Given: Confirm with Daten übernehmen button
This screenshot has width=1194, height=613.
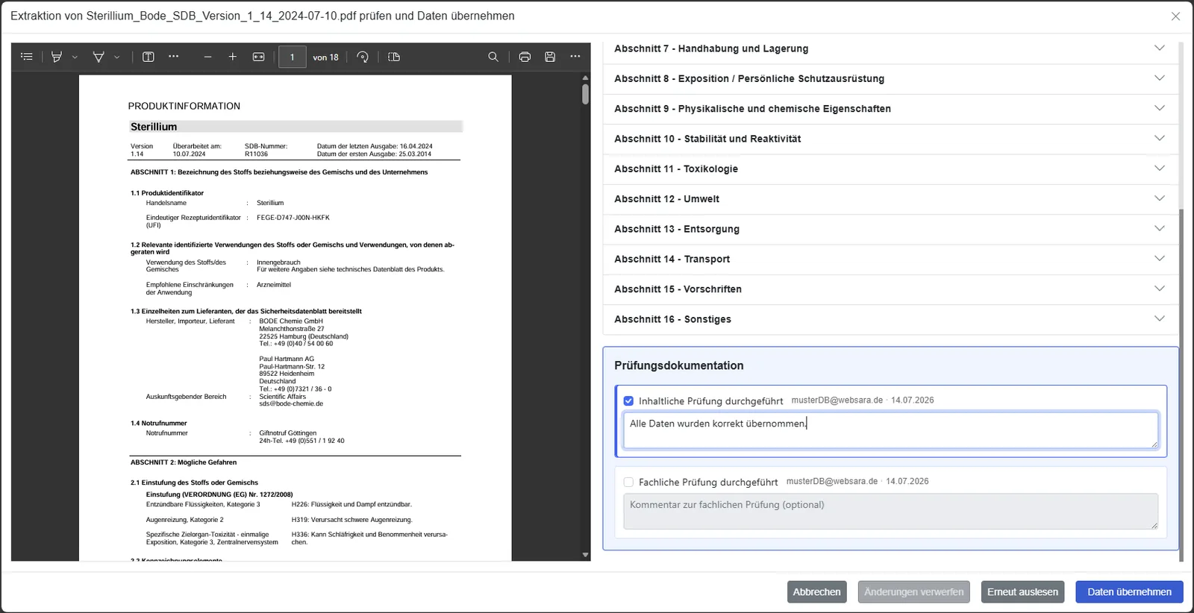Looking at the screenshot, I should click(1129, 592).
